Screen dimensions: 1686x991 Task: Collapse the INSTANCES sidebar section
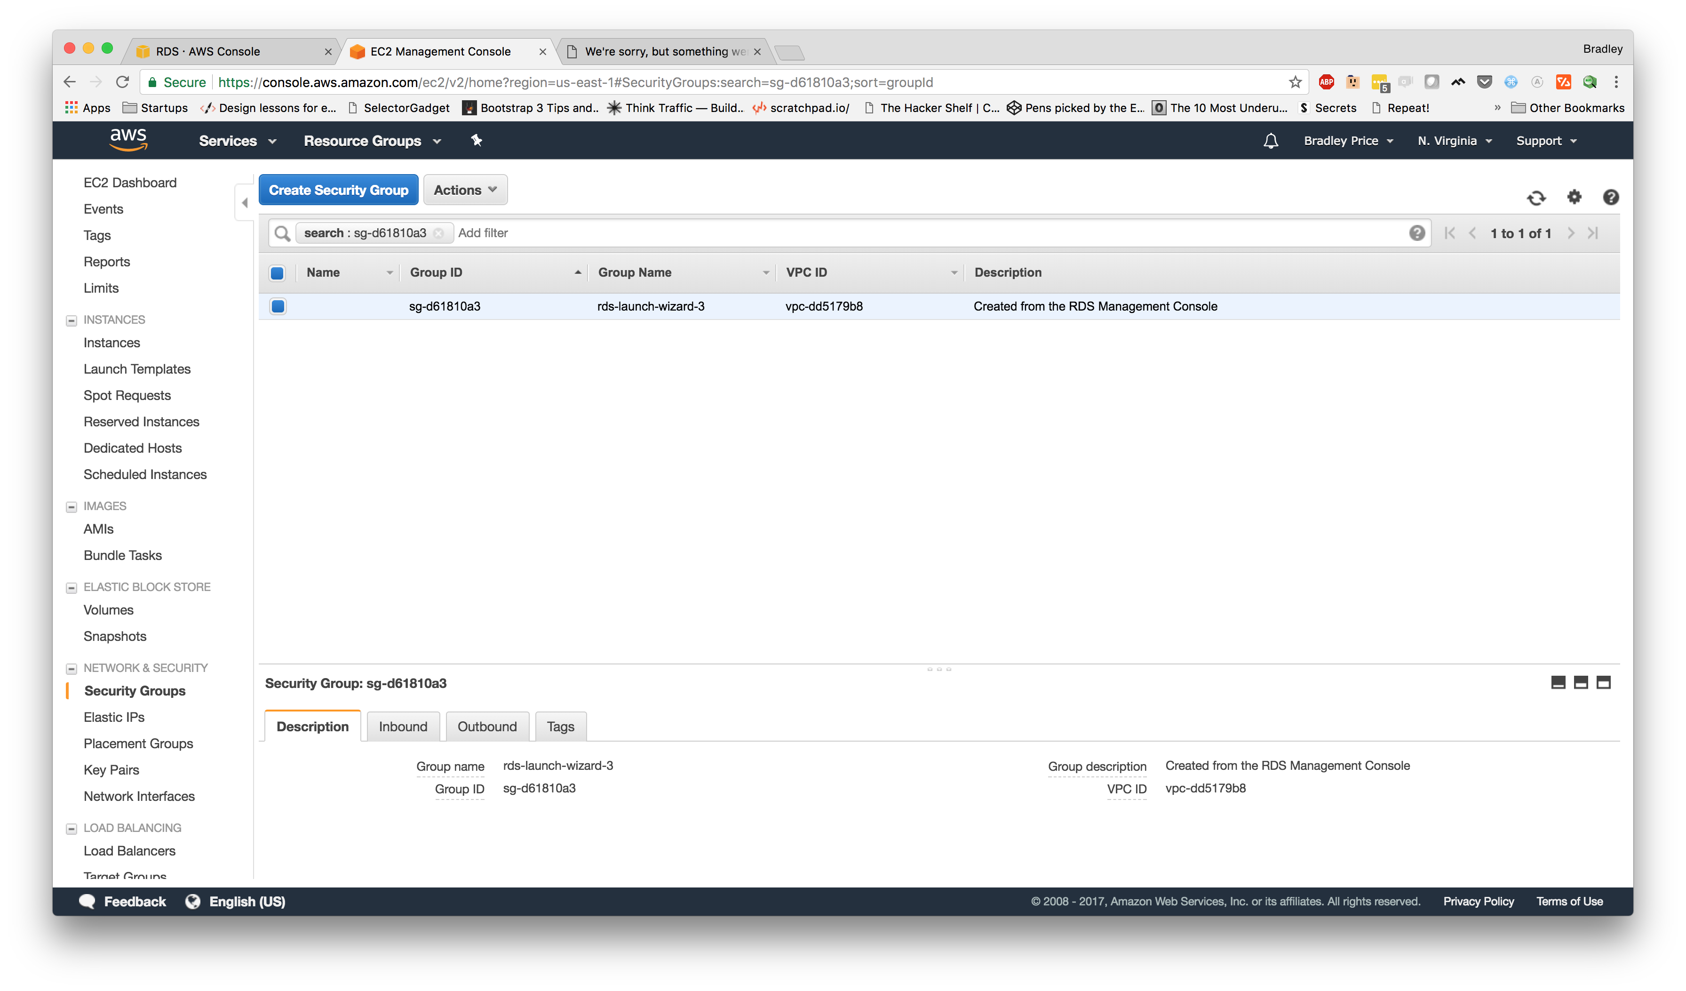[71, 320]
